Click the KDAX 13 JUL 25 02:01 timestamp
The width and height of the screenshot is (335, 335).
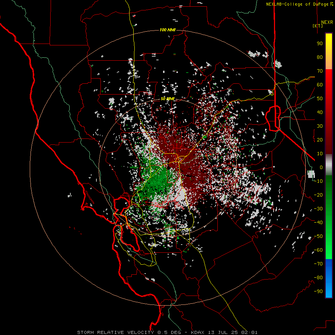[224, 332]
